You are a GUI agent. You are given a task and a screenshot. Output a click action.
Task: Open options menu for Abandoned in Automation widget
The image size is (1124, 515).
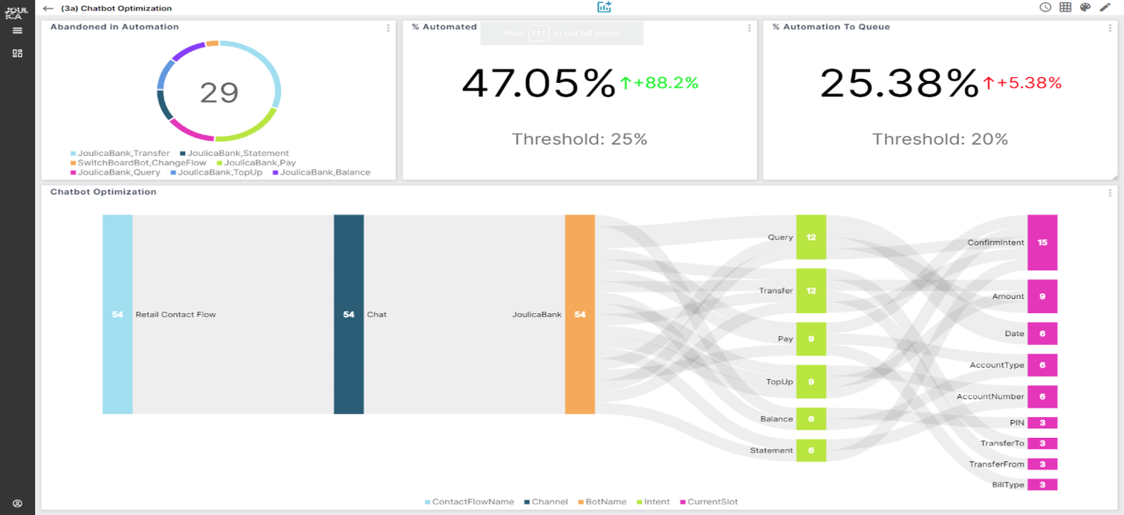(388, 28)
